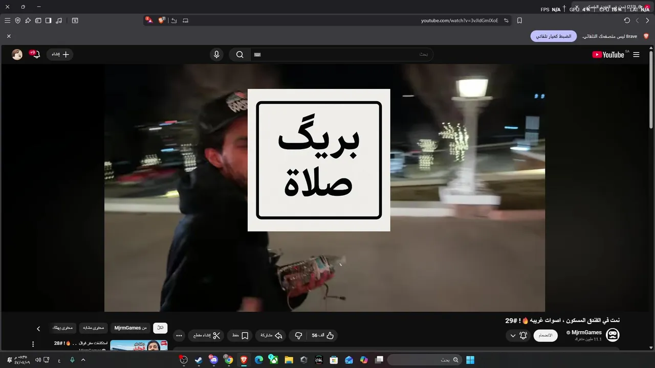This screenshot has height=368, width=655.
Task: Open File Explorer from taskbar
Action: point(289,360)
